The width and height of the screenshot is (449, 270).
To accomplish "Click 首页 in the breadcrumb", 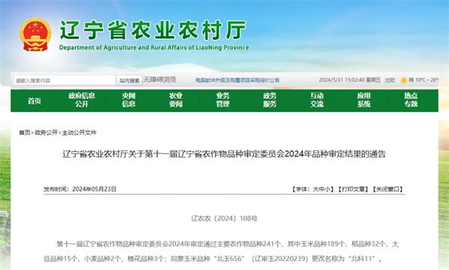I will (25, 132).
